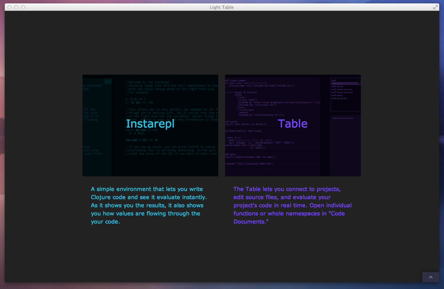
Task: Switch to the asdf.views.common document tab
Action: pyautogui.click(x=343, y=118)
